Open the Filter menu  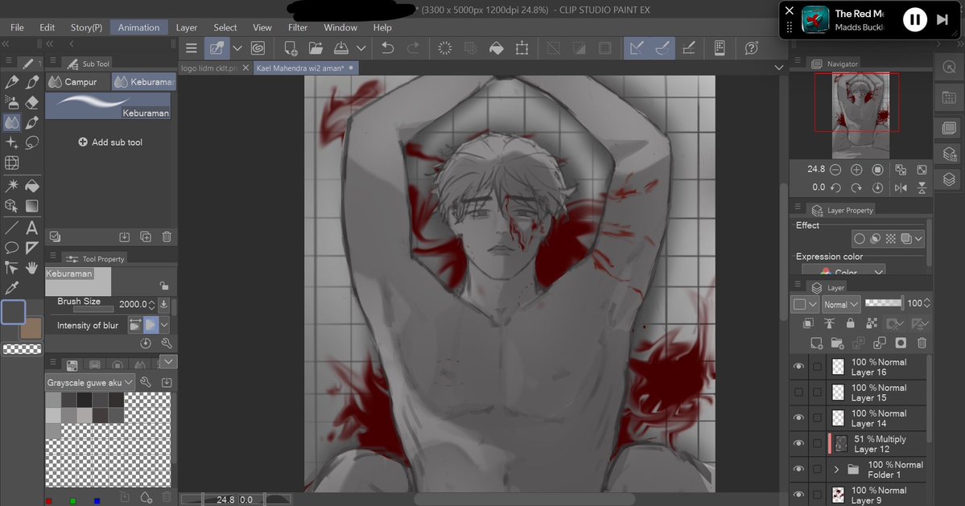(x=297, y=27)
